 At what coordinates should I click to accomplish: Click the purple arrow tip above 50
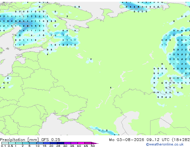tap(95, 143)
